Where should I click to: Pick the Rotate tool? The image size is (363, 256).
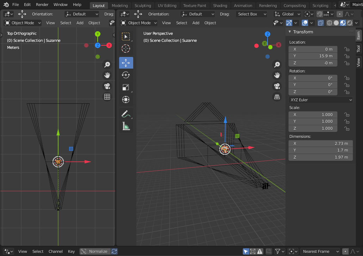pos(126,75)
